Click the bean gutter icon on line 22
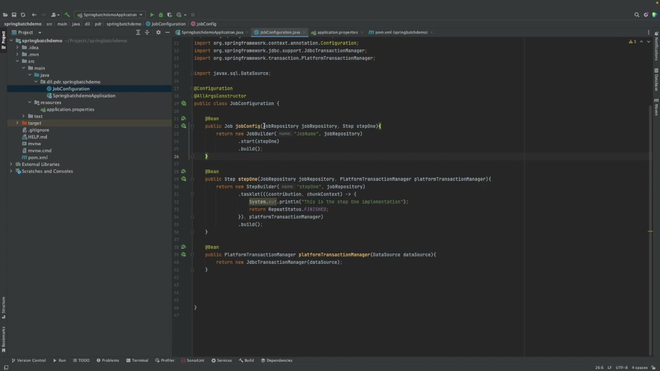The width and height of the screenshot is (660, 371). (x=184, y=126)
